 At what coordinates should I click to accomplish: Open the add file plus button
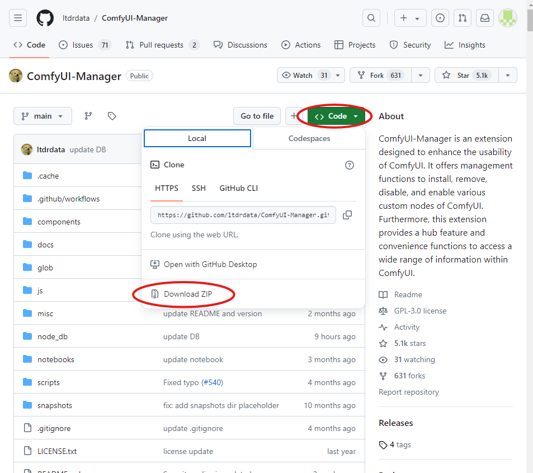click(294, 116)
